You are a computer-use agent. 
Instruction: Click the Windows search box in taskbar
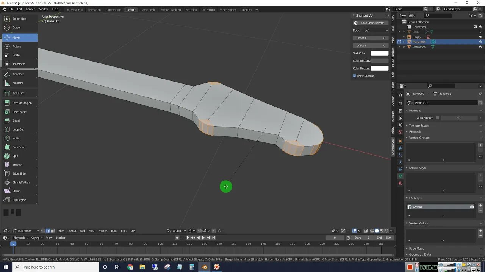click(56, 267)
